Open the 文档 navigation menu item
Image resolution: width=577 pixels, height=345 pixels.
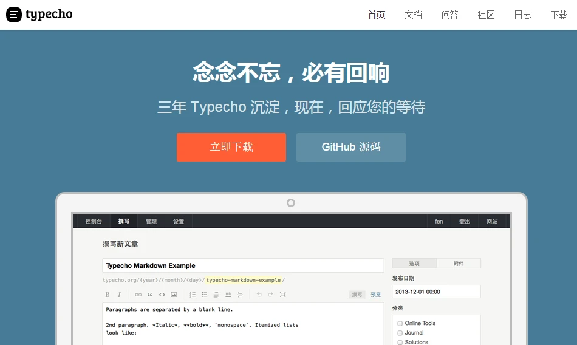[x=413, y=15]
